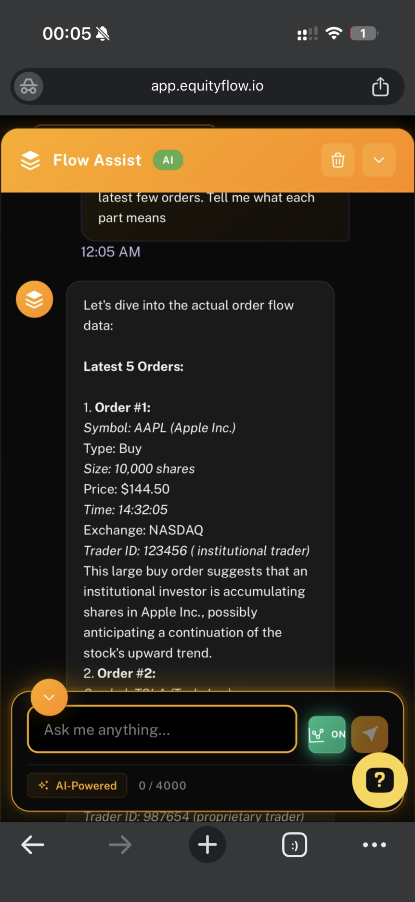Toggle the chart data switch ON

coord(327,734)
